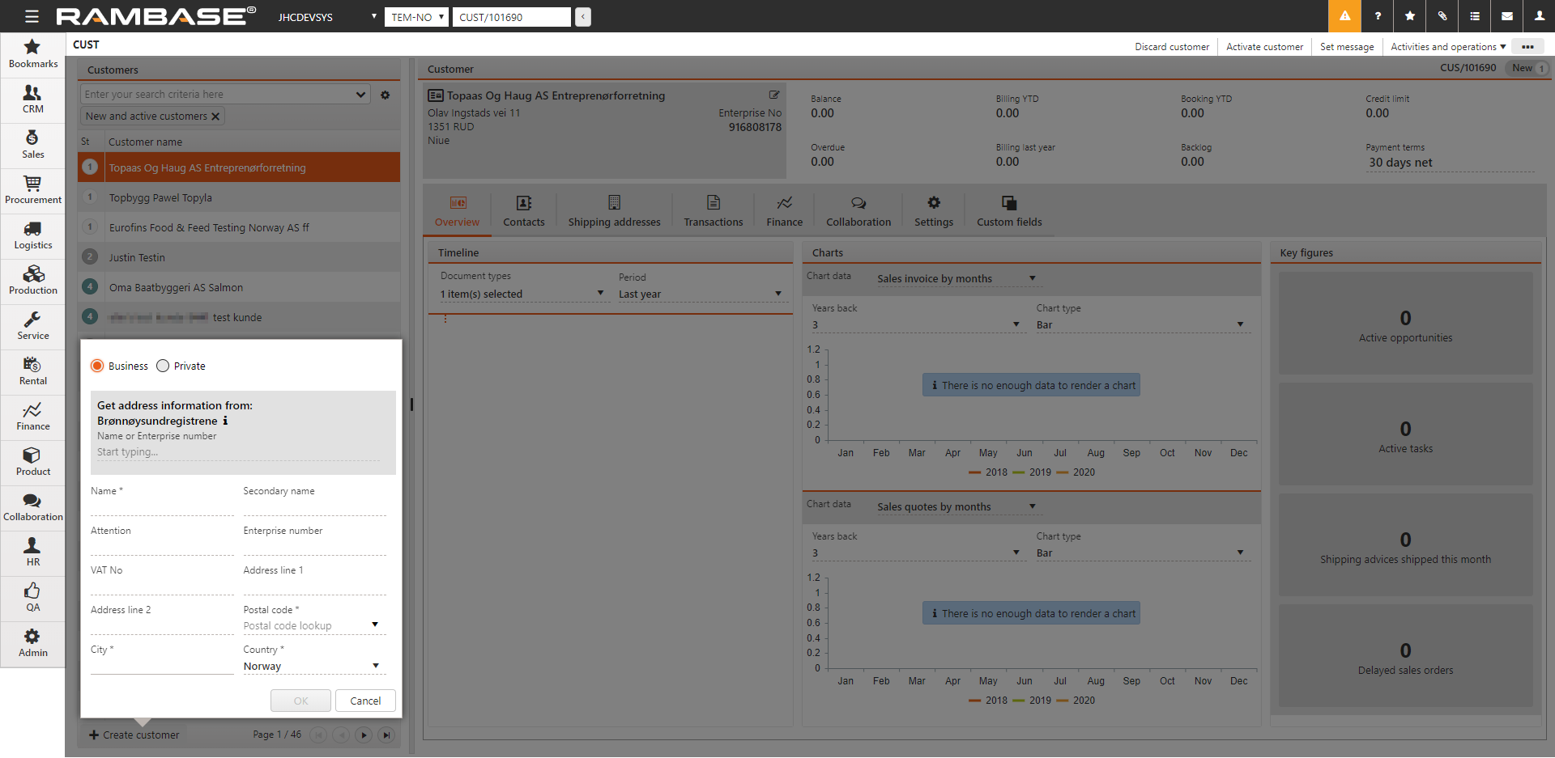Image resolution: width=1555 pixels, height=758 pixels.
Task: Select the Private radio button
Action: tap(163, 366)
